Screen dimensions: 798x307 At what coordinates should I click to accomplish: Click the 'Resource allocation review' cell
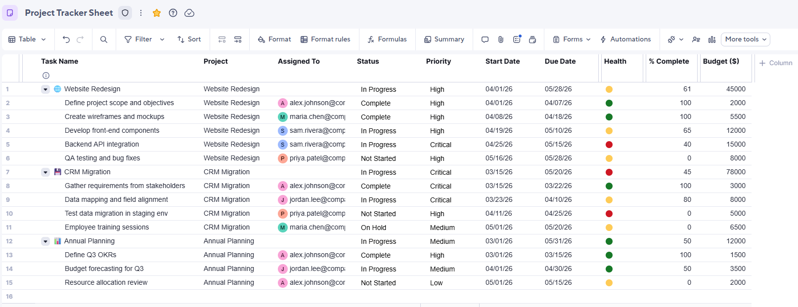tap(106, 283)
